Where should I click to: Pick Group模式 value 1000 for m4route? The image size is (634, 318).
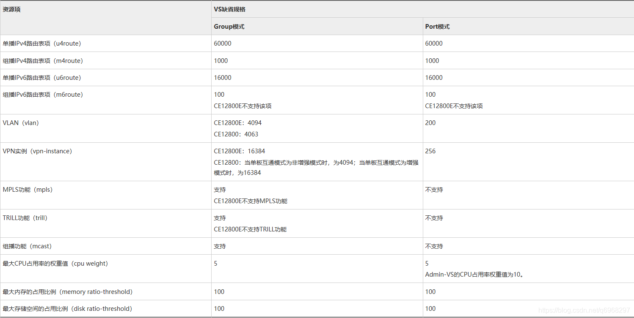pos(221,61)
